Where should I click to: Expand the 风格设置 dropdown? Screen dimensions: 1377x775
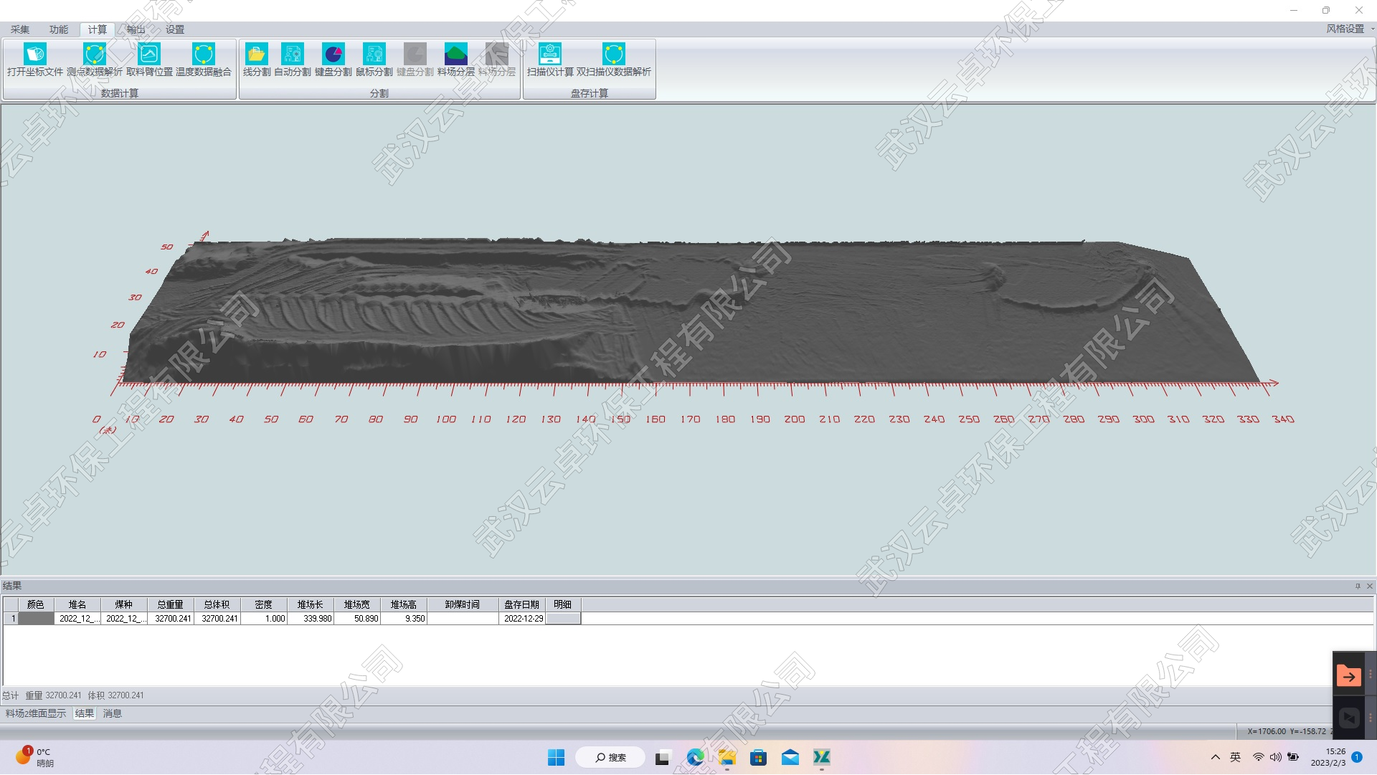point(1350,29)
